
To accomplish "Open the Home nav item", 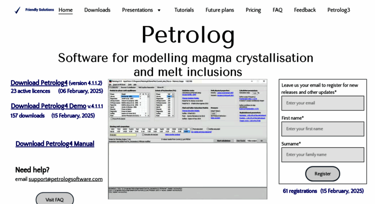I will click(x=66, y=10).
